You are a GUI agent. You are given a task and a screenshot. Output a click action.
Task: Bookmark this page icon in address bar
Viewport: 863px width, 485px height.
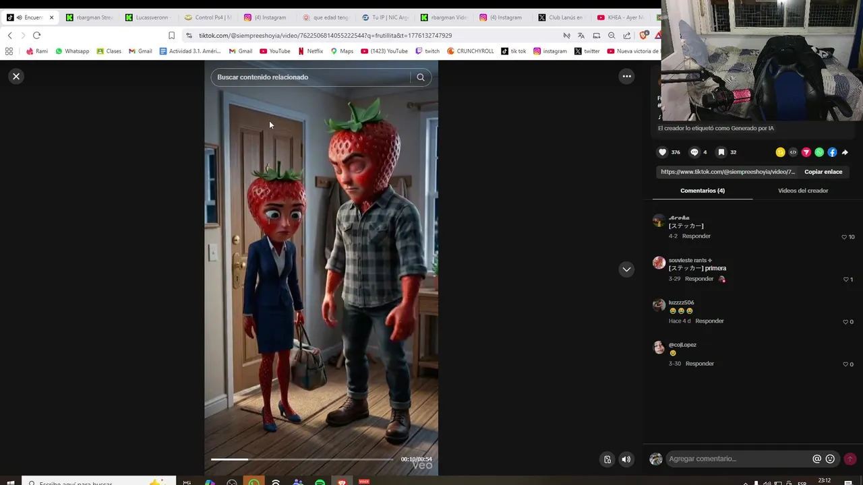171,35
